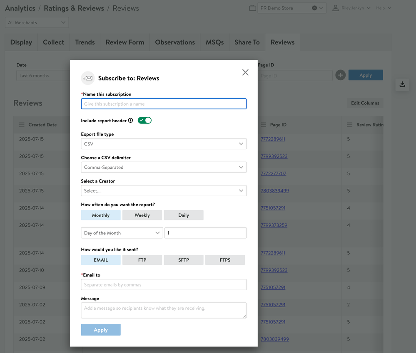Viewport: 416px width, 353px height.
Task: Click the rating value 2 in 2025-07-02 row
Action: 349,304
